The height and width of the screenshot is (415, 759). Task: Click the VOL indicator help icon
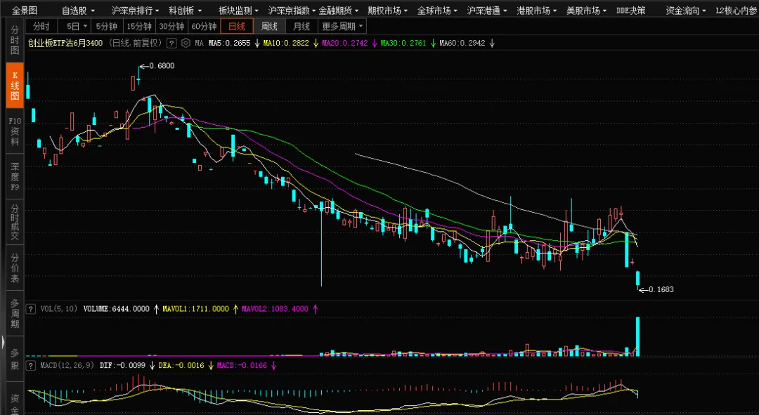click(x=30, y=309)
